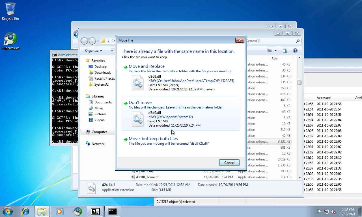Click the search magnifier in the Explorer search box
The image size is (362, 217).
pos(298,41)
